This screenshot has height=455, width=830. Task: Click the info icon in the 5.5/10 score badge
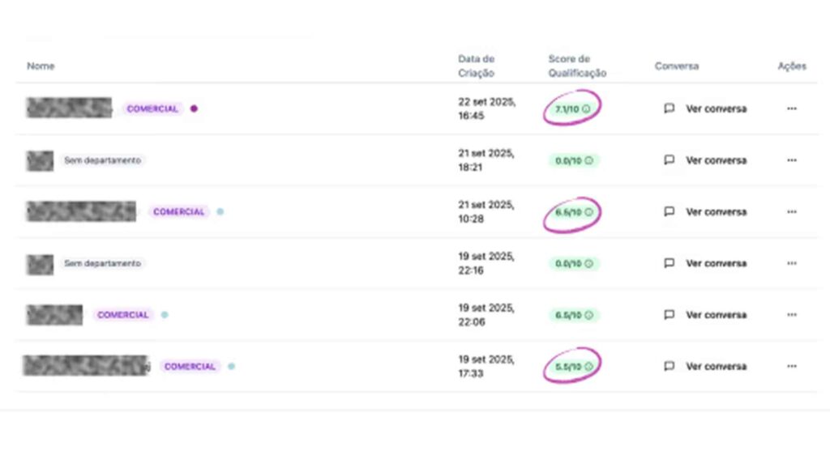[x=587, y=367]
